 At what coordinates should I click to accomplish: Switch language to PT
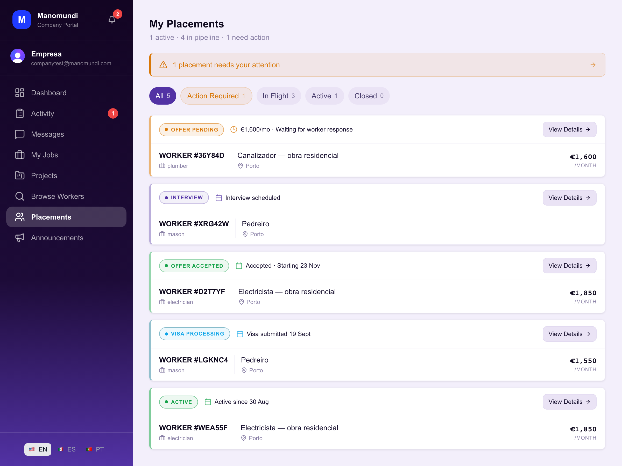(x=95, y=449)
